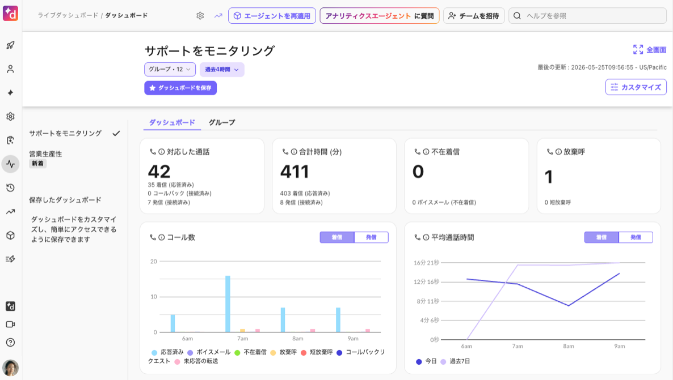Screen dimensions: 673x380
Task: Select 発信 toggle in コール数 chart
Action: tap(371, 237)
